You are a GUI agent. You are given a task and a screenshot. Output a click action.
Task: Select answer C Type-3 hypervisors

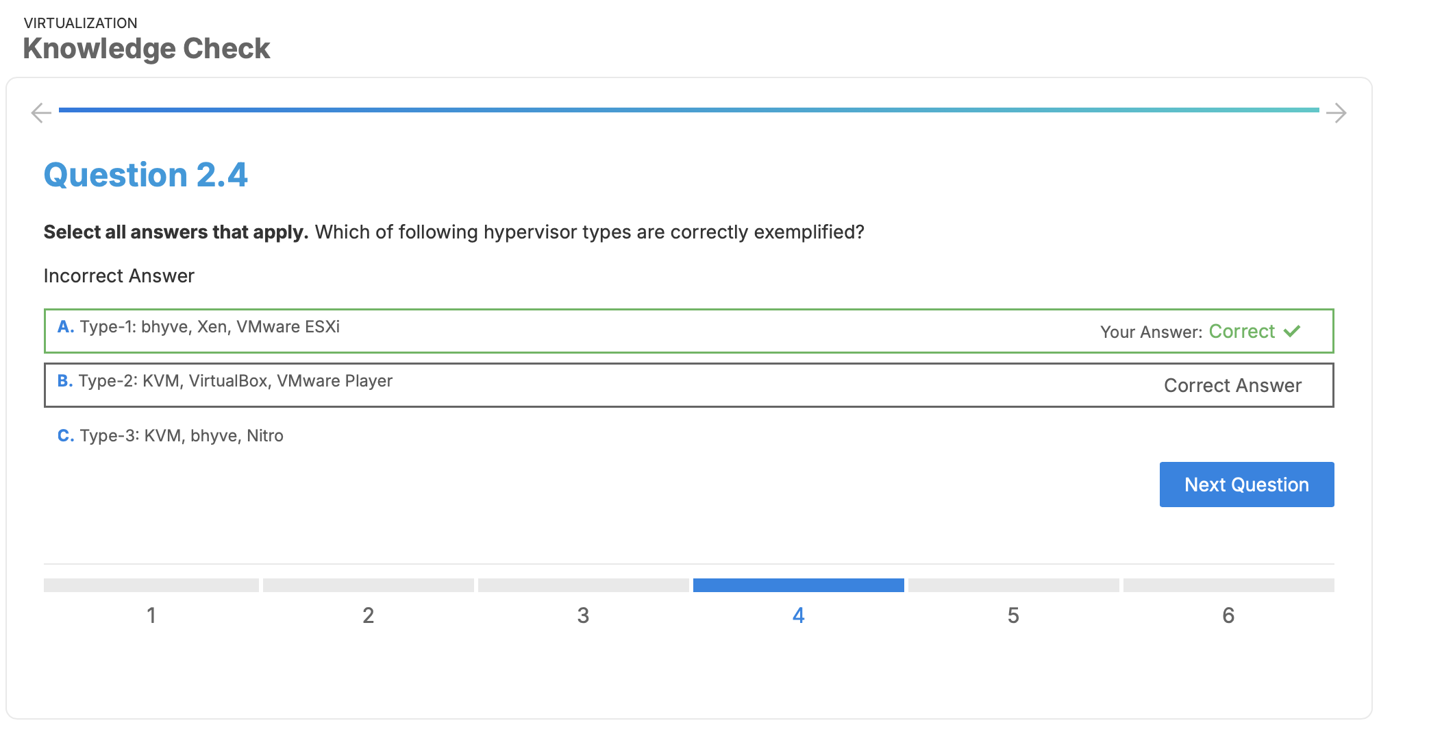pos(181,436)
